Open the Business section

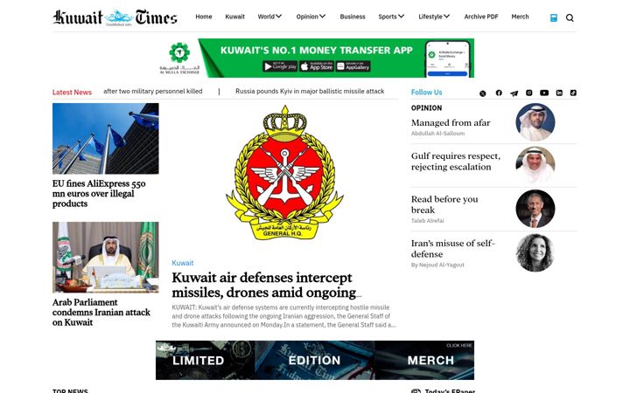coord(353,17)
